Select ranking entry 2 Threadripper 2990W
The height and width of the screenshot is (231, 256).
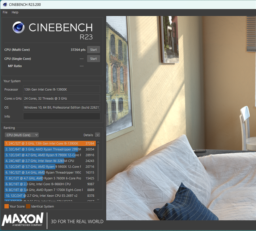pos(50,149)
